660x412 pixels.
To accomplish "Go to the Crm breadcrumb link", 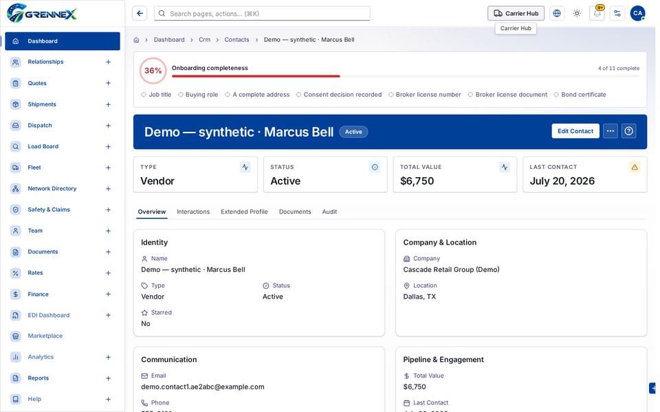I will 205,40.
